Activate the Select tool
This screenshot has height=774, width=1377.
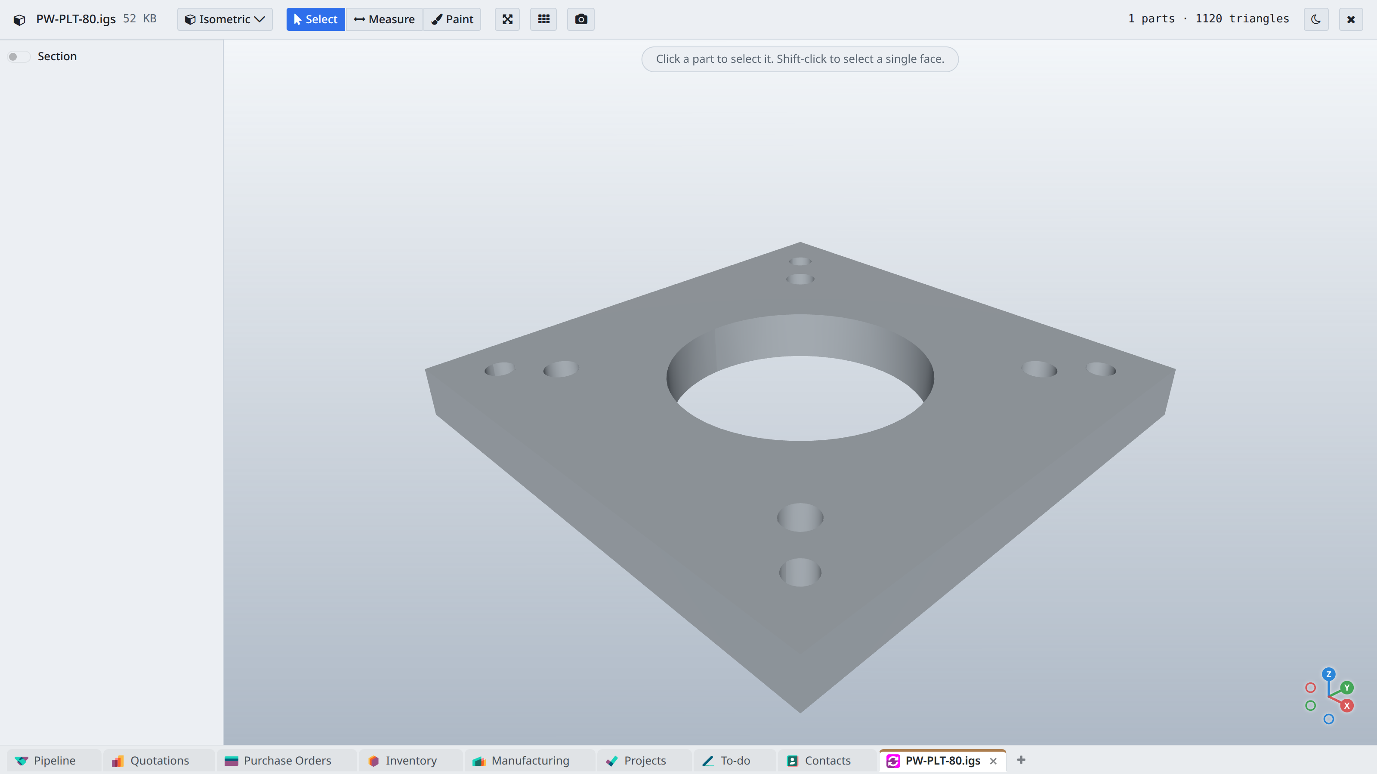(315, 19)
